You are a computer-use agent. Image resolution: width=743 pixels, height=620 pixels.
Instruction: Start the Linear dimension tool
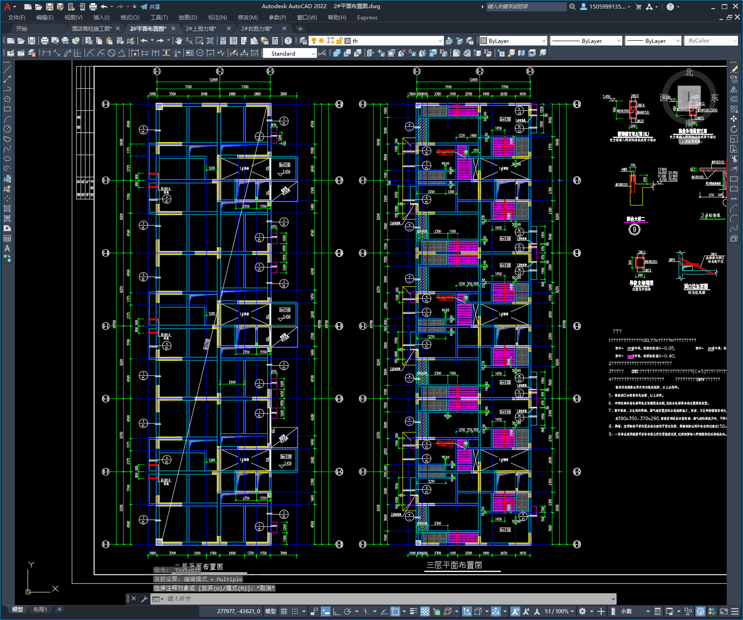(46, 53)
